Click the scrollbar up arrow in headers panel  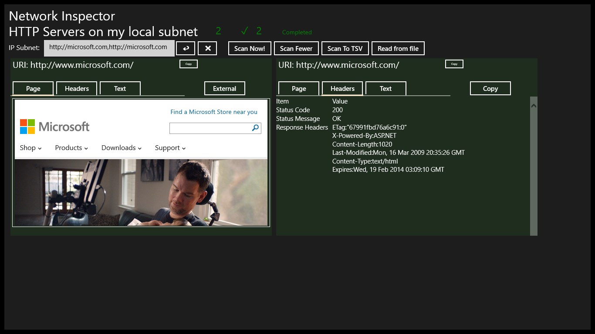click(534, 105)
